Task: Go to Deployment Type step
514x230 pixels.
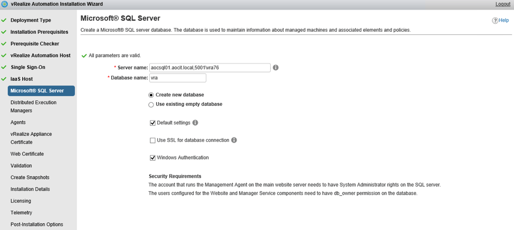Action: pyautogui.click(x=31, y=20)
